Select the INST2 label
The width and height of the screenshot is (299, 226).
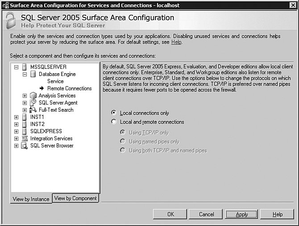(x=37, y=124)
